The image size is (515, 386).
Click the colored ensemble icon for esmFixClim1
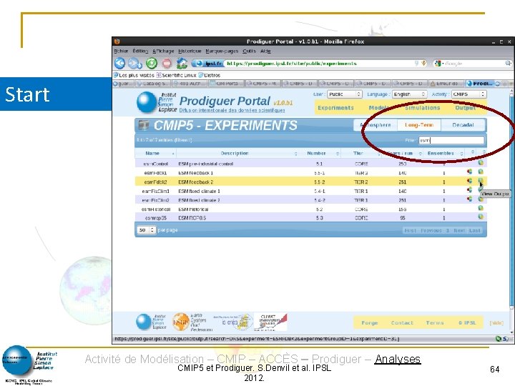coord(469,189)
